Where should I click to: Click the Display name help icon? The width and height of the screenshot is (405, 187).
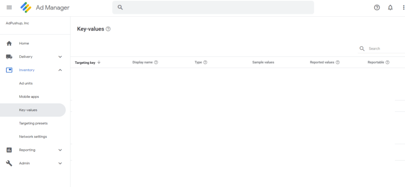(156, 62)
